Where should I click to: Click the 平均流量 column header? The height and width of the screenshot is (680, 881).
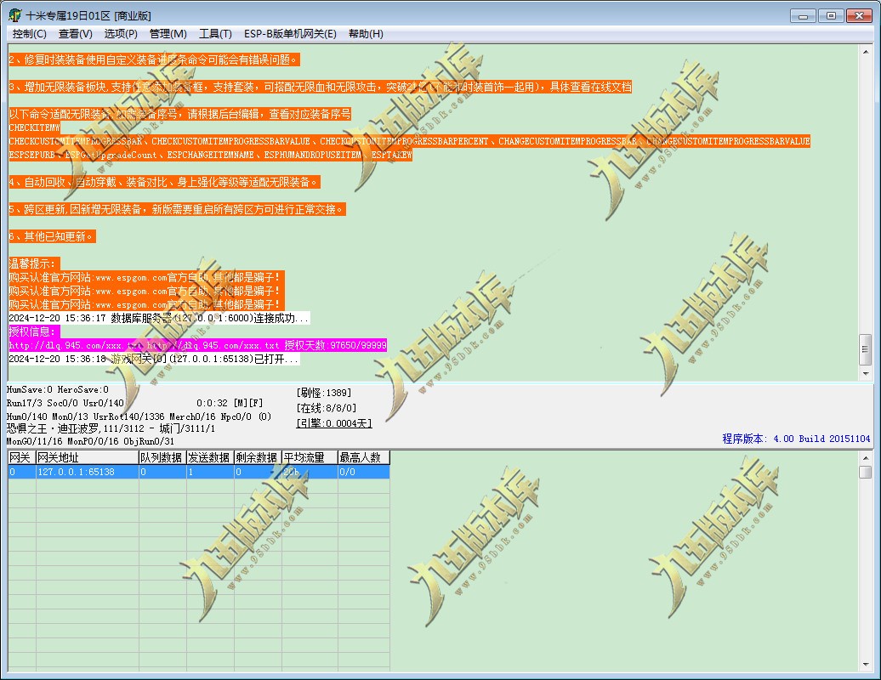(310, 457)
